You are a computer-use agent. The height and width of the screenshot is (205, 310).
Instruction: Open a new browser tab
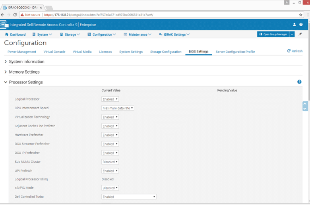pyautogui.click(x=49, y=8)
